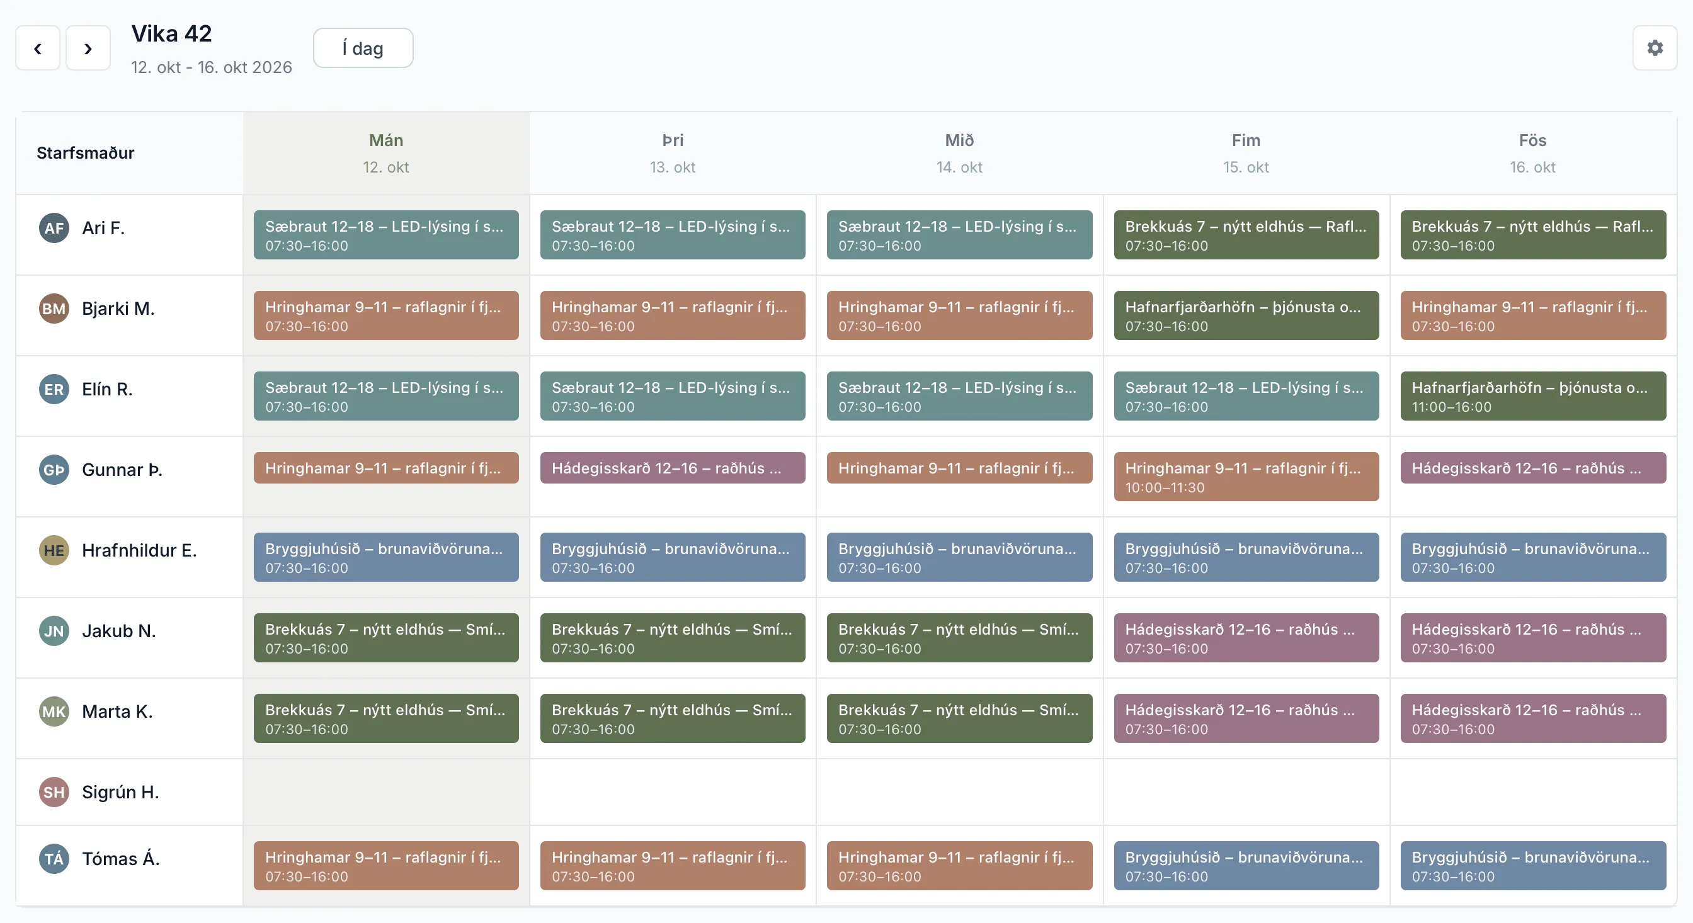The height and width of the screenshot is (923, 1693).
Task: Click Marta K.'s MK avatar
Action: (54, 711)
